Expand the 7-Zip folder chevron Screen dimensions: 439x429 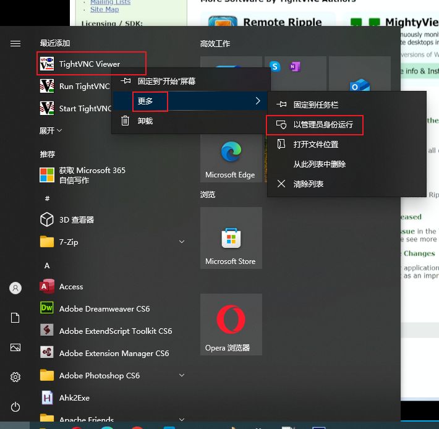(182, 242)
